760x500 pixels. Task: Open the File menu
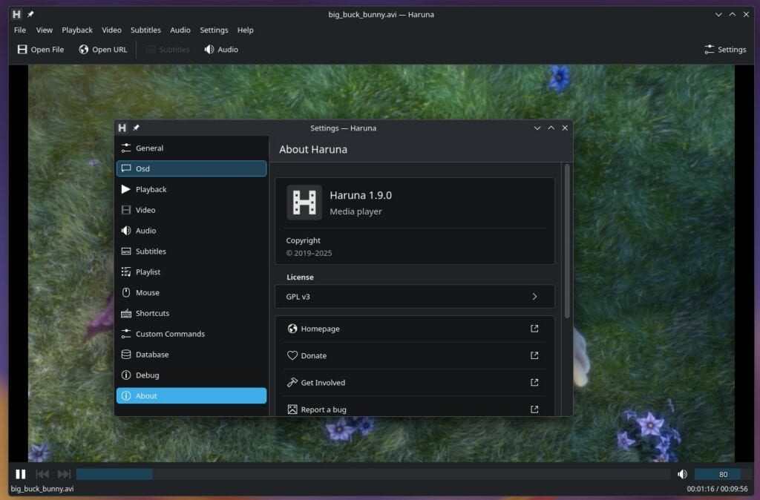pyautogui.click(x=20, y=30)
